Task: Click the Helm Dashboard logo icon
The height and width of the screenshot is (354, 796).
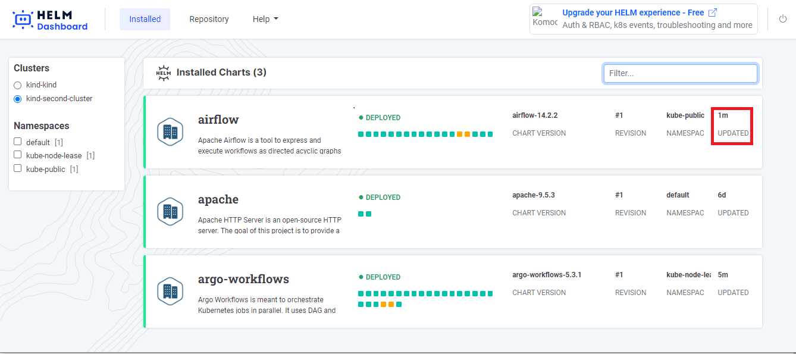Action: tap(23, 19)
